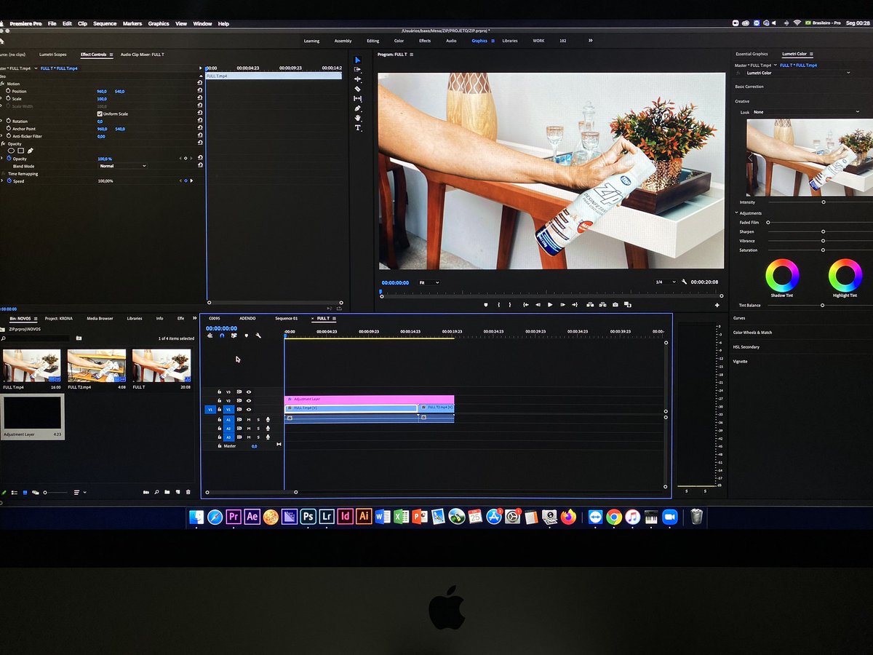Mute audio track A1
873x655 pixels.
pos(249,419)
